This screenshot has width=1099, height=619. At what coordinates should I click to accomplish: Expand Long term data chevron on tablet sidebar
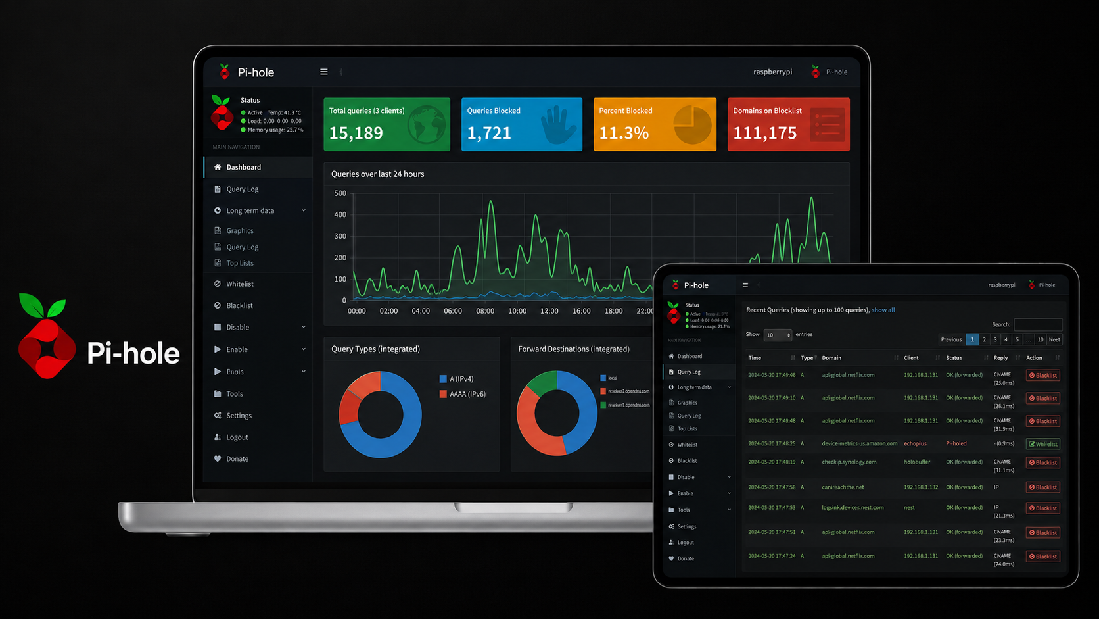pyautogui.click(x=729, y=387)
